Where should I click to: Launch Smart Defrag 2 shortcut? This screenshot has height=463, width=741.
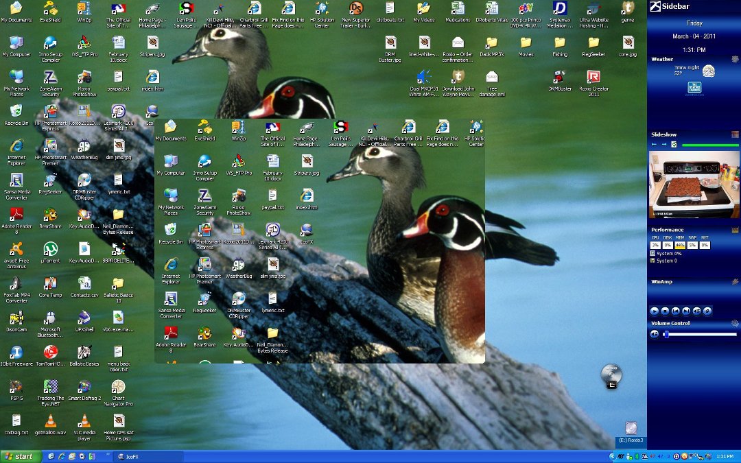(x=84, y=387)
